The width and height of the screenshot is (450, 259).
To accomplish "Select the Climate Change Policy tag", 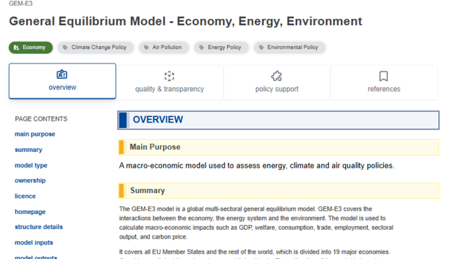I will pyautogui.click(x=96, y=47).
